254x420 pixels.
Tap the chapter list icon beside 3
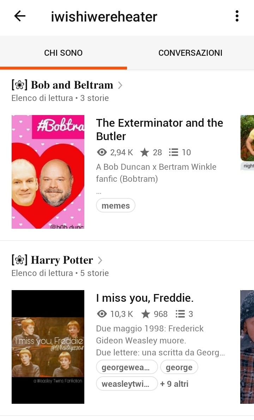click(180, 314)
